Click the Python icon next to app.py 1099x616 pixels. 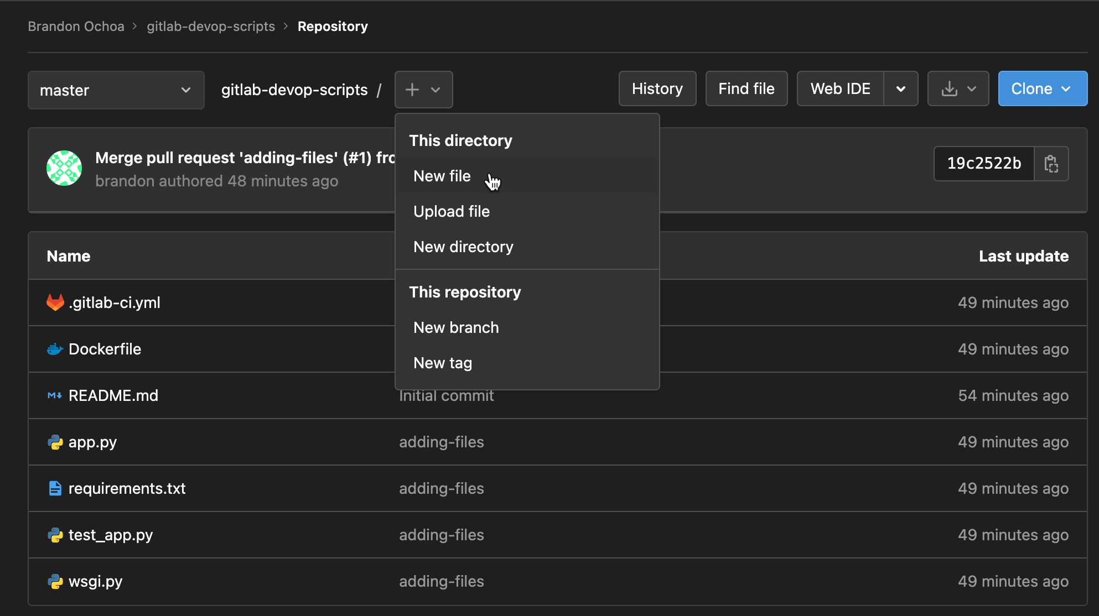pyautogui.click(x=55, y=442)
